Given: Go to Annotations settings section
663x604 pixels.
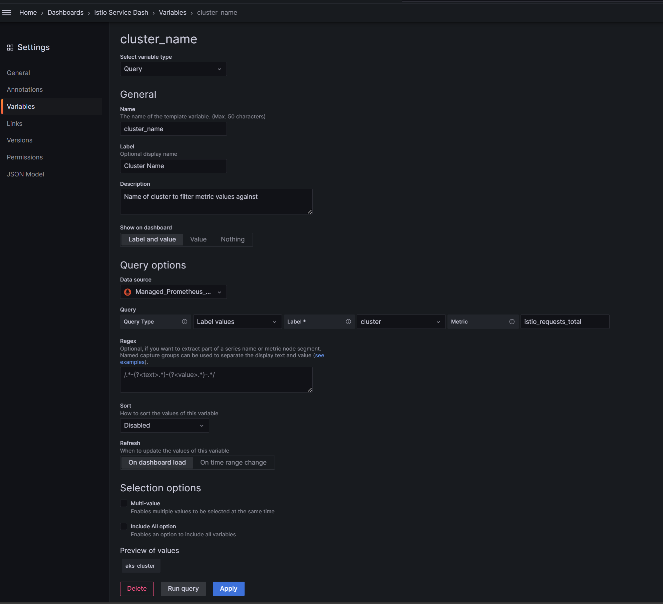Looking at the screenshot, I should point(25,89).
